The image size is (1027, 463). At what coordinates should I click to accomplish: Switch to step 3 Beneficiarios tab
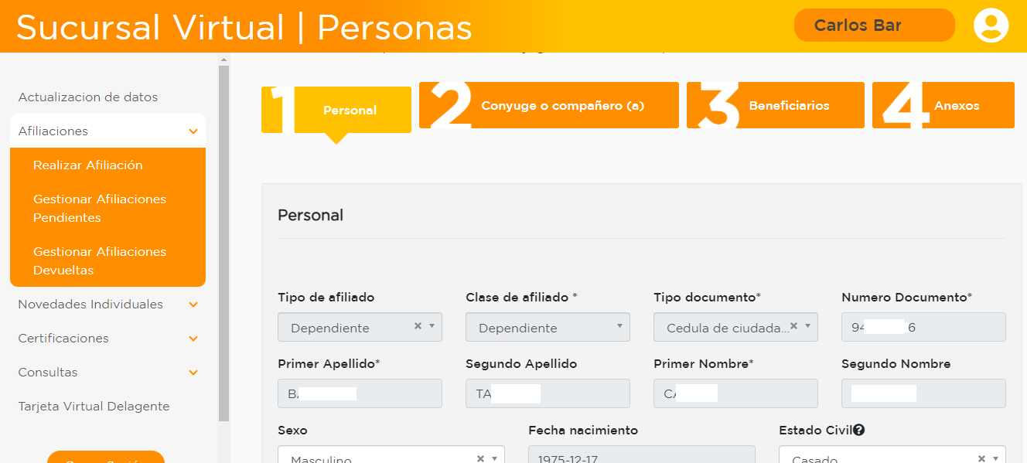[776, 105]
